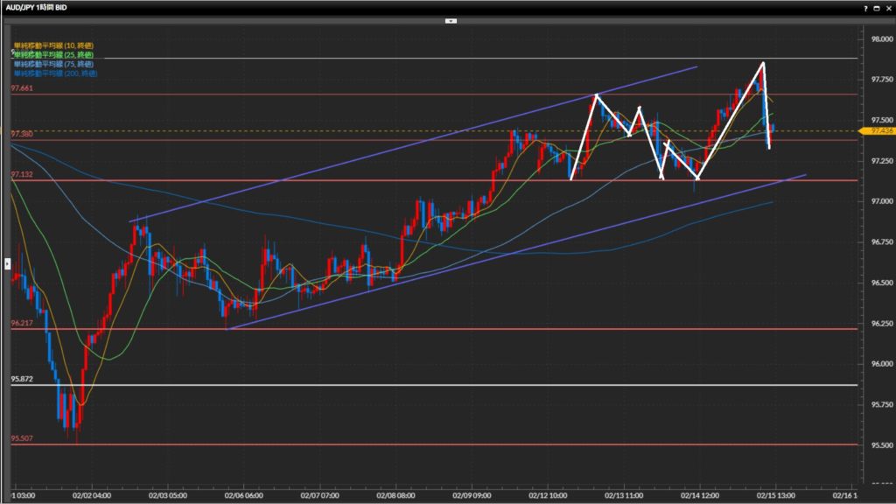Click the 98.000 price axis label

pyautogui.click(x=880, y=39)
